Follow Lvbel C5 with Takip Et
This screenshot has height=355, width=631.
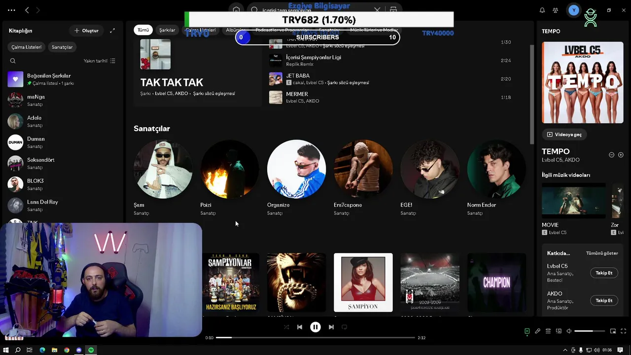[x=604, y=273]
